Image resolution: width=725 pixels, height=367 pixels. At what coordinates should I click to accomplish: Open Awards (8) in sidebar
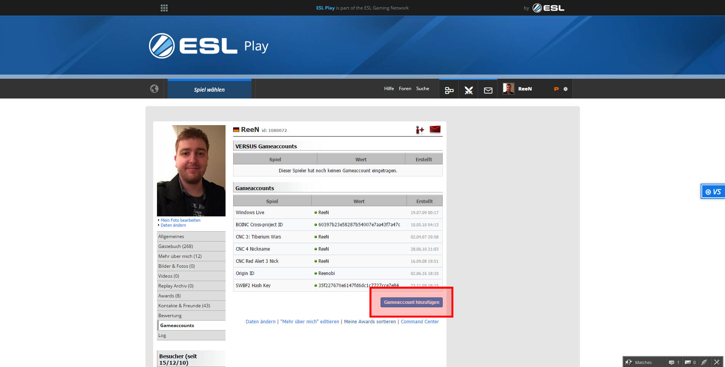point(191,296)
